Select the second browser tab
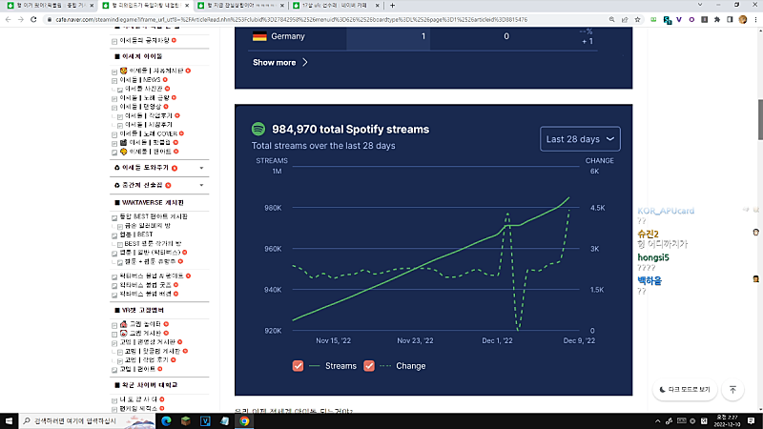This screenshot has height=429, width=763. [x=145, y=6]
